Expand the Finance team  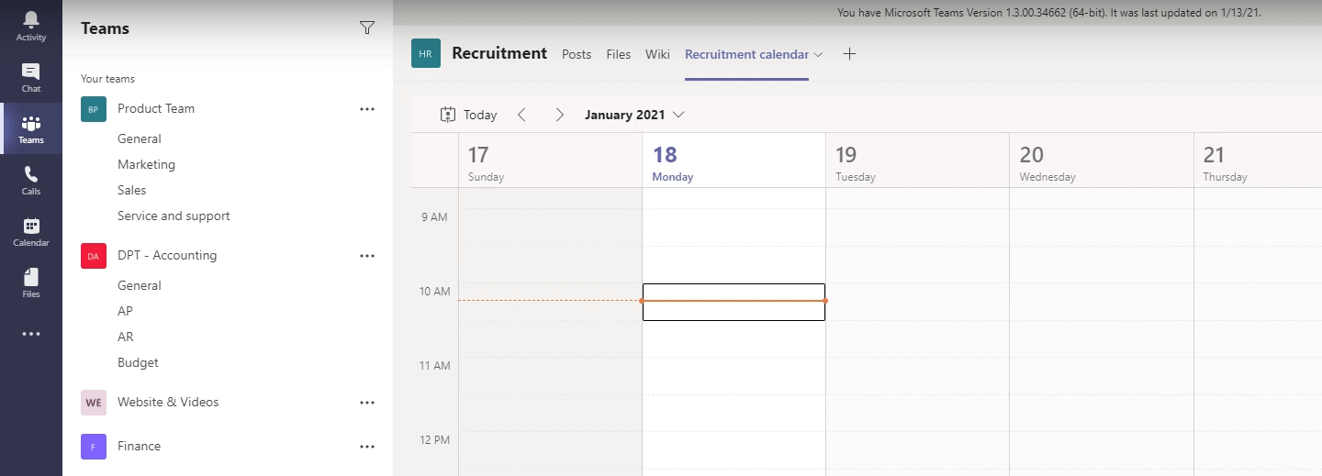click(x=139, y=446)
